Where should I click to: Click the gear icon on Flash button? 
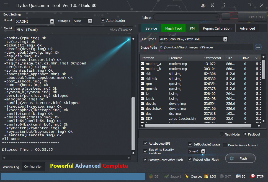(232, 158)
